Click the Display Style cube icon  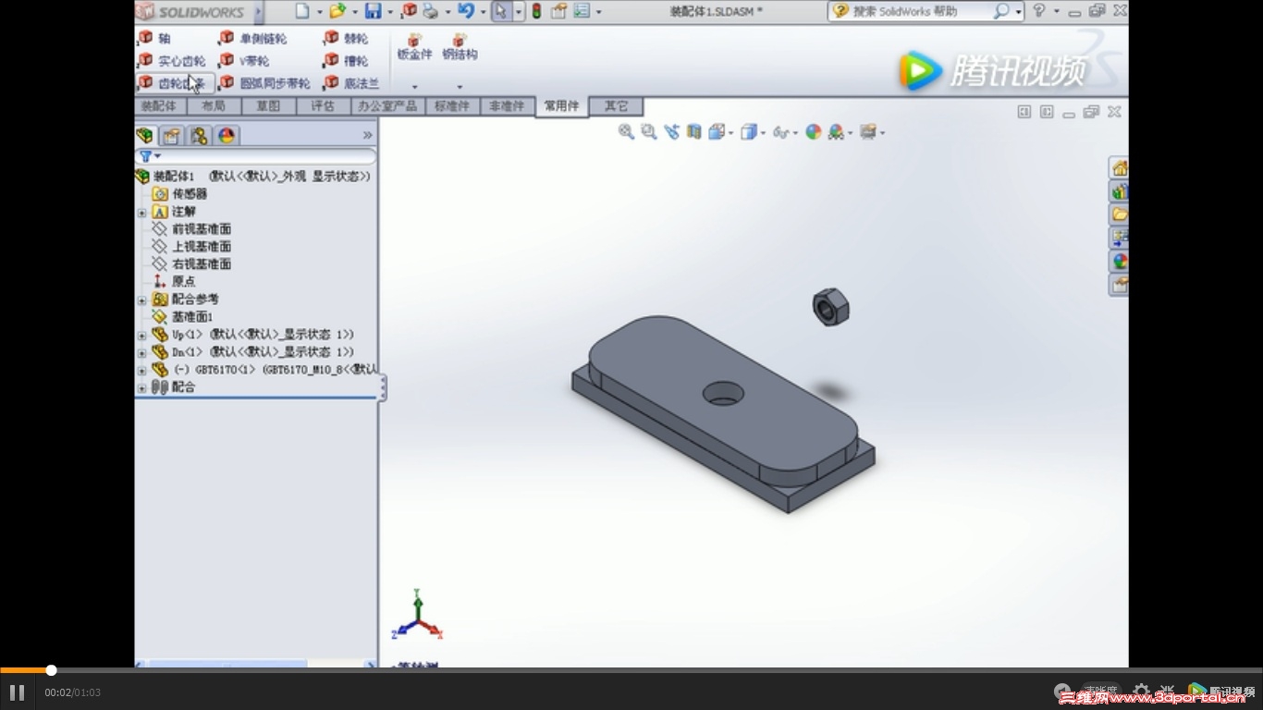point(749,132)
